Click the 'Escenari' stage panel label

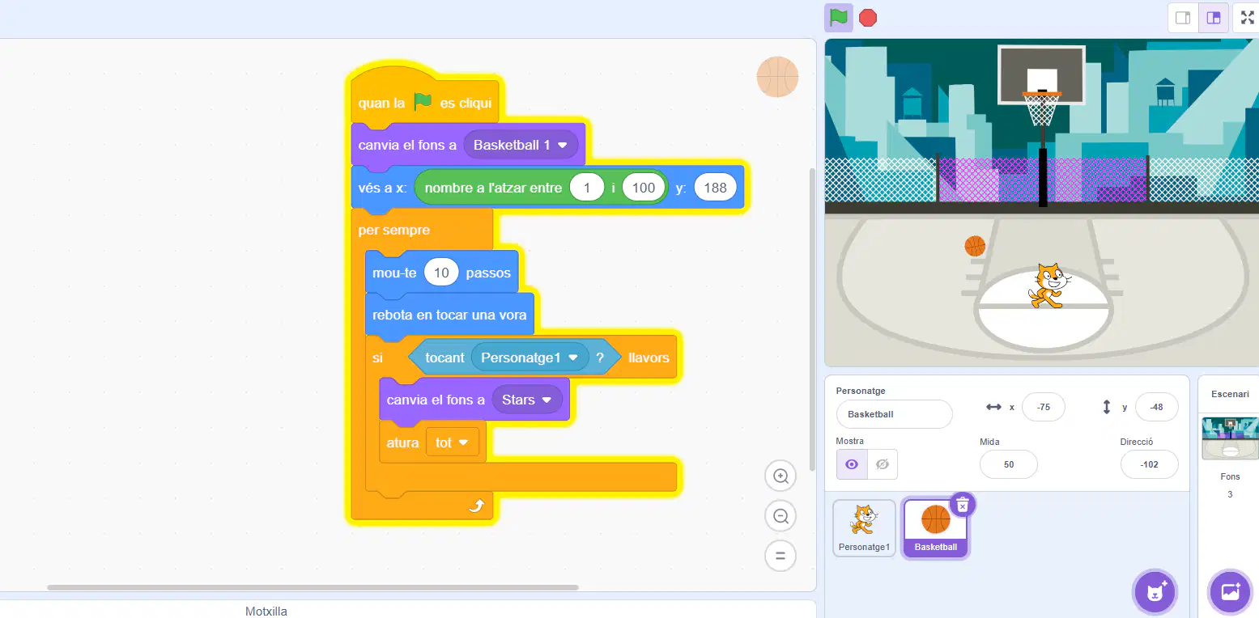coord(1230,394)
